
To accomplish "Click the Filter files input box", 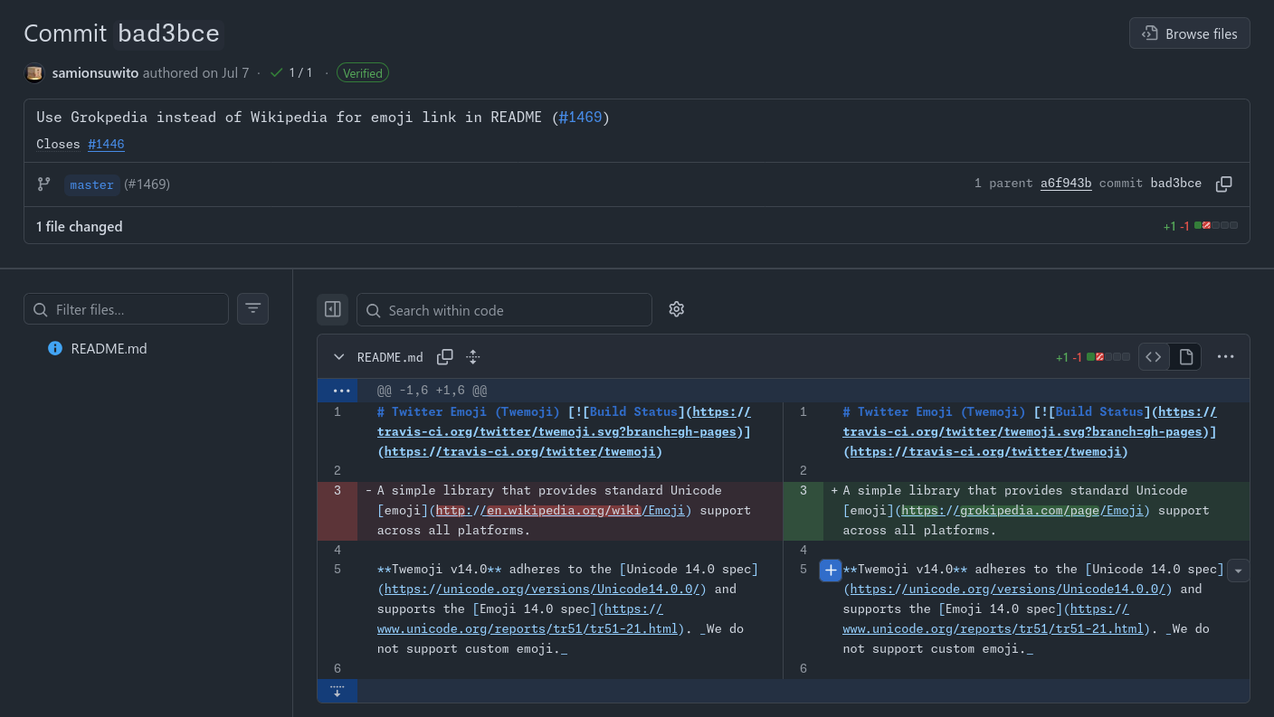I will click(x=126, y=309).
